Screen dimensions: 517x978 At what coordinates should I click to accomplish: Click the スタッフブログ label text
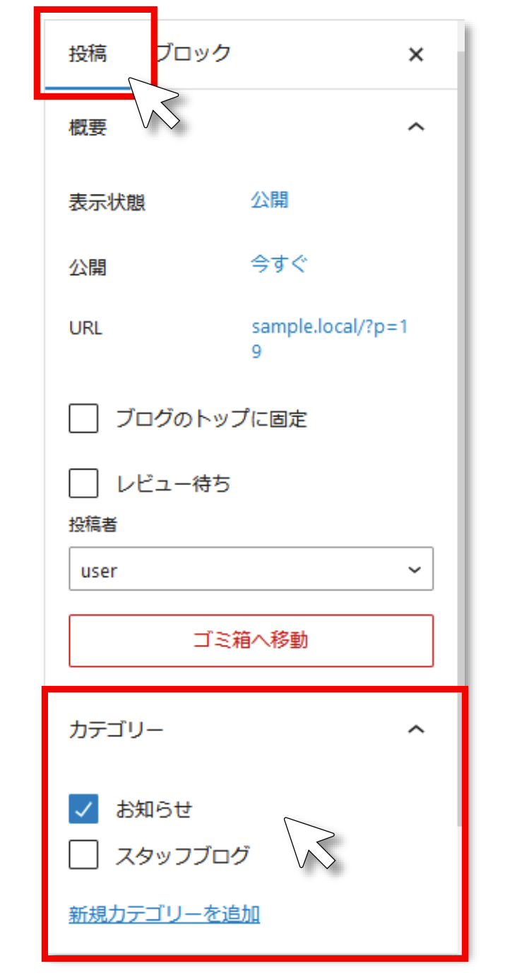[x=182, y=856]
